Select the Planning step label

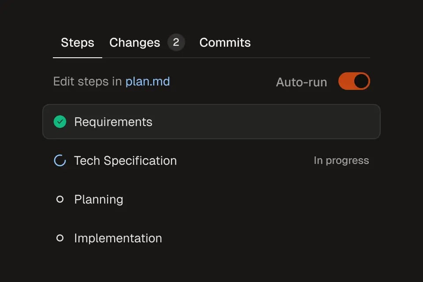[99, 200]
